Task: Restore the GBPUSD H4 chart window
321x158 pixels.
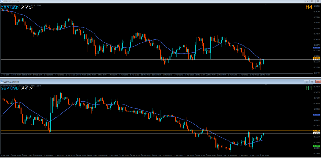Action: tap(312, 2)
